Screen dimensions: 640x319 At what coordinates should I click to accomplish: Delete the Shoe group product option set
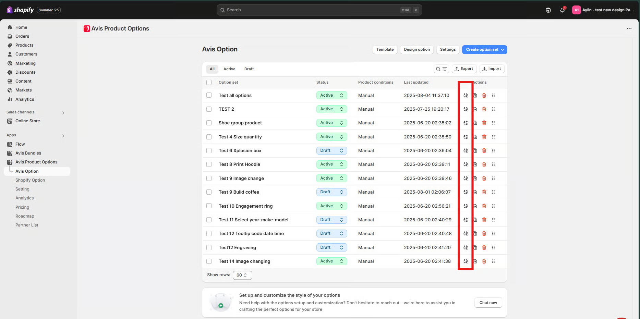(x=484, y=123)
